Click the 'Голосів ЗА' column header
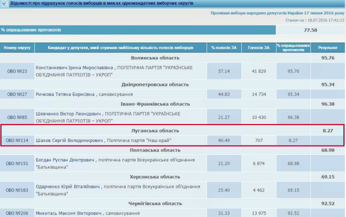The height and width of the screenshot is (217, 346). point(259,47)
